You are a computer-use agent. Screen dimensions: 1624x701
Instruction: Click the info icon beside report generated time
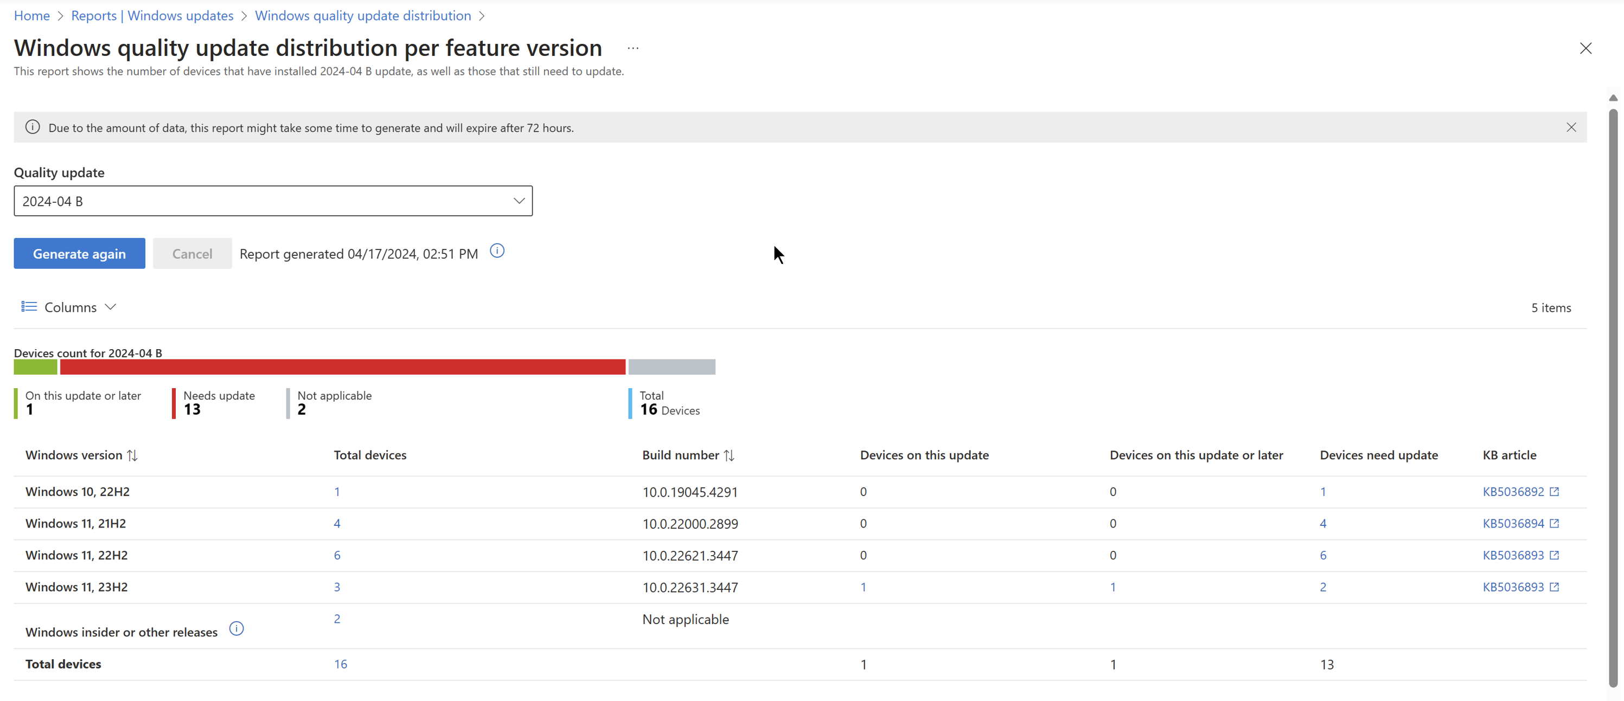497,252
